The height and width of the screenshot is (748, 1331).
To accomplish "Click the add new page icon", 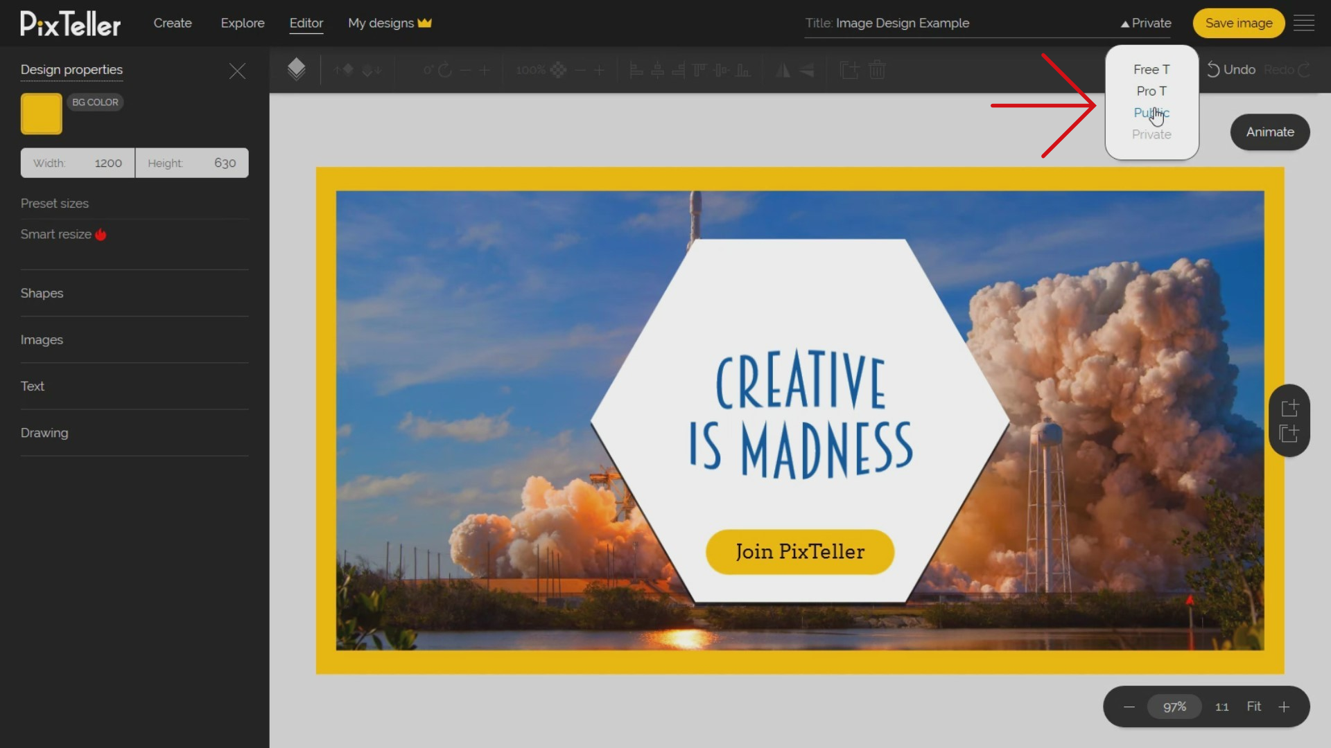I will [1289, 407].
